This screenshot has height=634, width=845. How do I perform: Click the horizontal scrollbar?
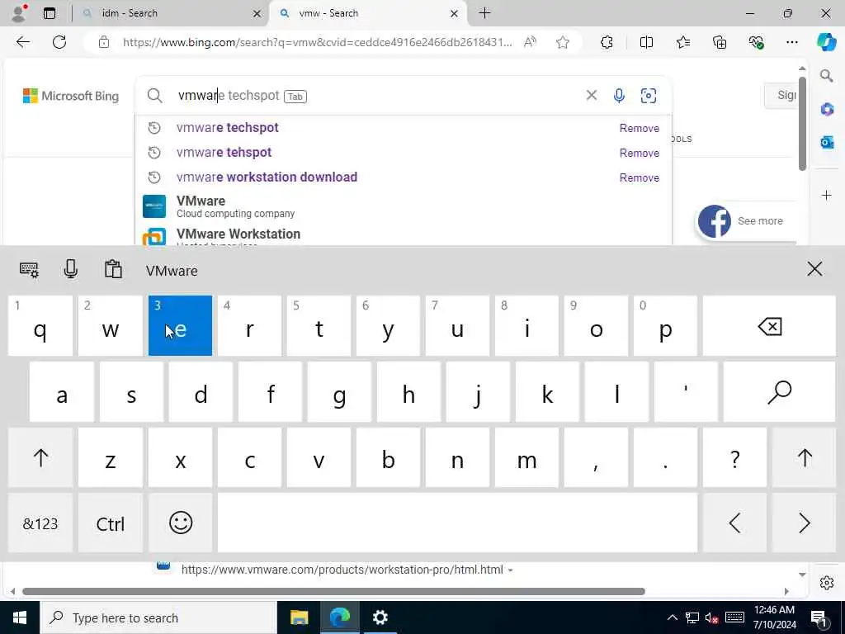click(333, 591)
